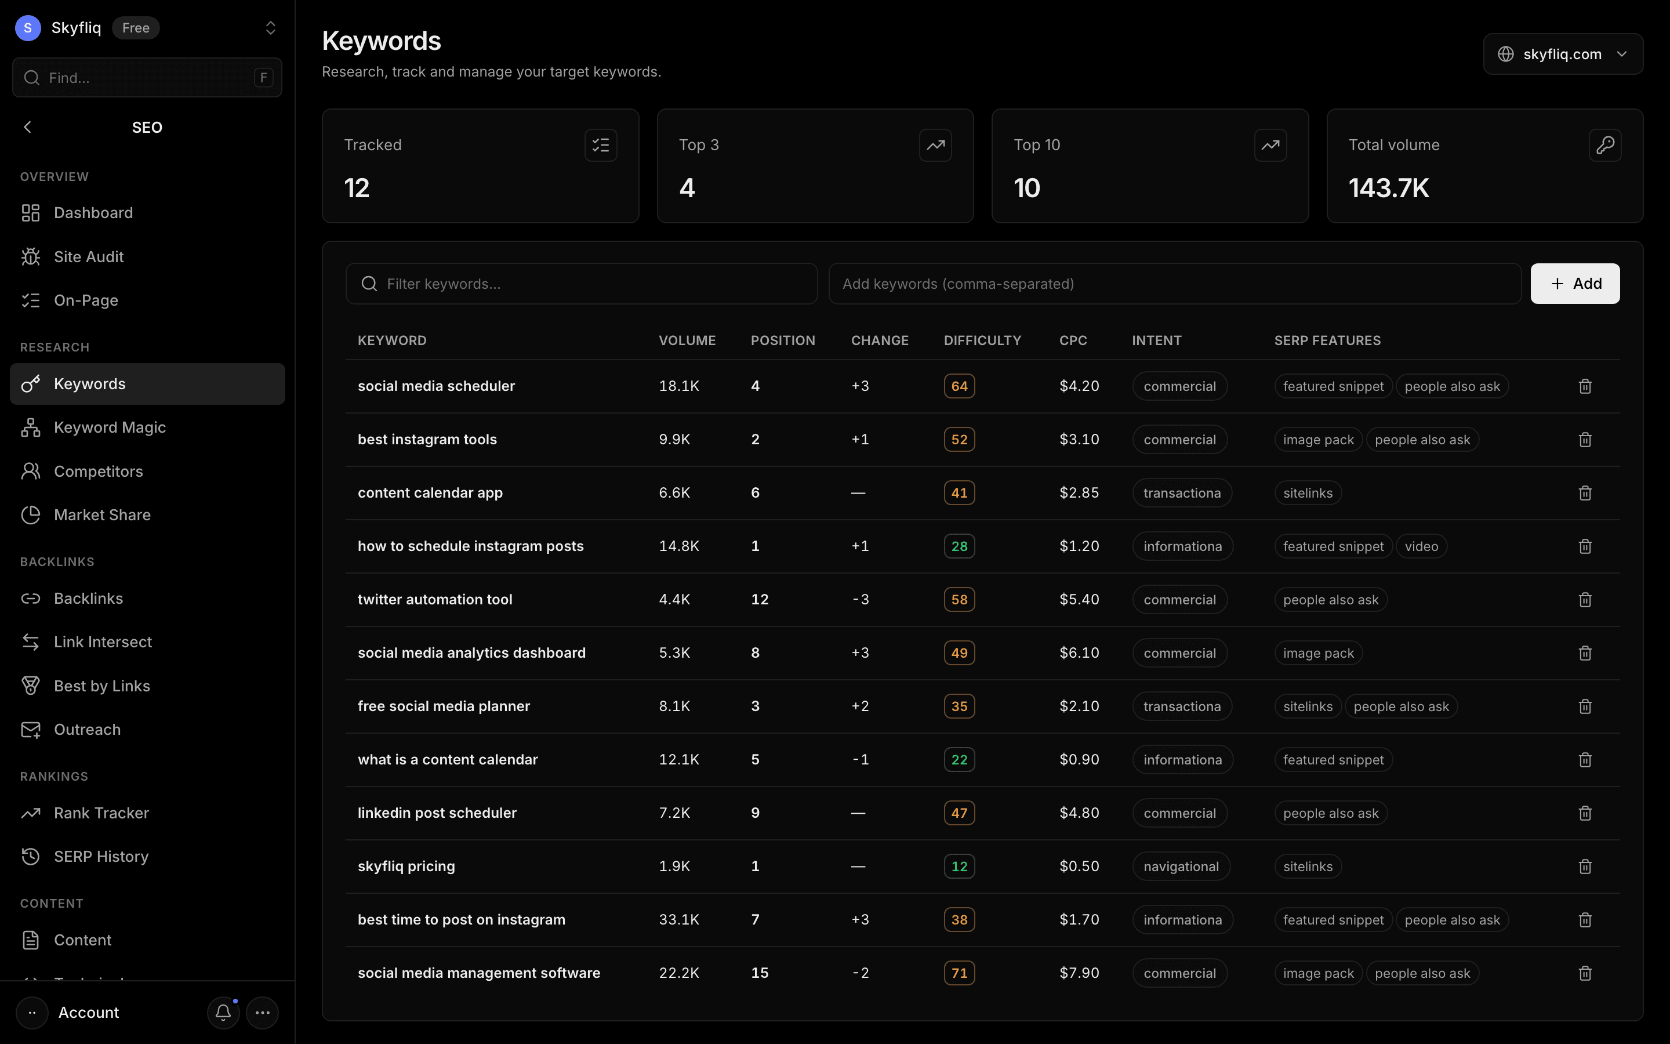Open SERP History
1670x1044 pixels.
(147, 856)
